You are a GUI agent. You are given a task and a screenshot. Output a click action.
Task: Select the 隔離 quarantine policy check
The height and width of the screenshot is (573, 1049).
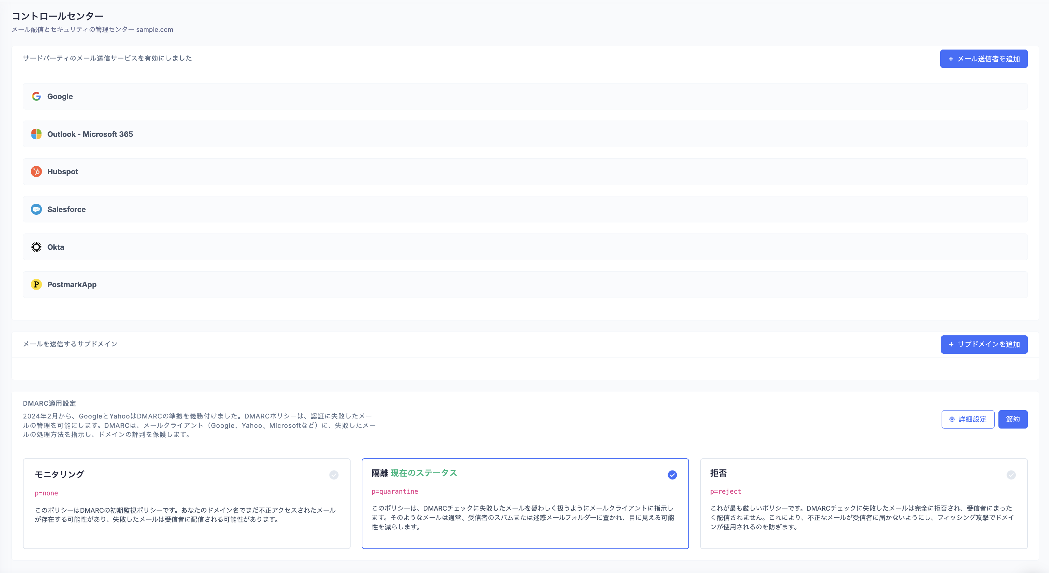pyautogui.click(x=672, y=475)
